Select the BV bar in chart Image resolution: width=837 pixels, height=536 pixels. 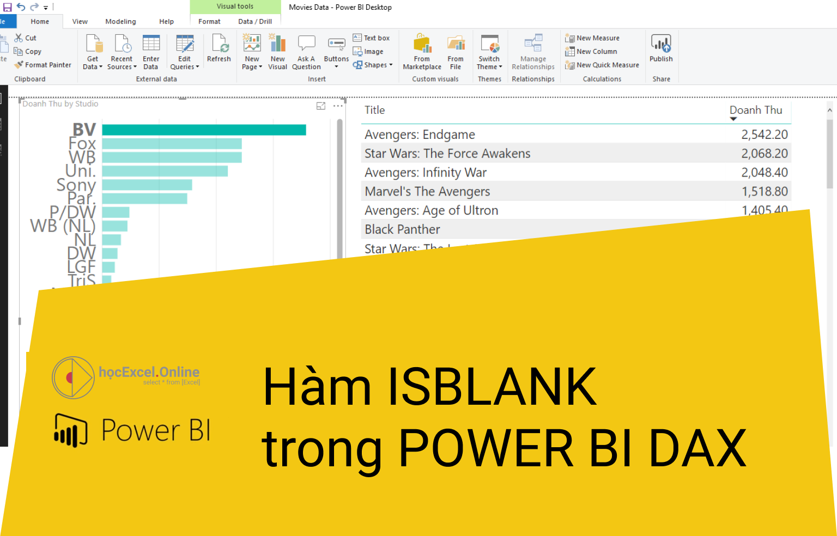(x=204, y=130)
